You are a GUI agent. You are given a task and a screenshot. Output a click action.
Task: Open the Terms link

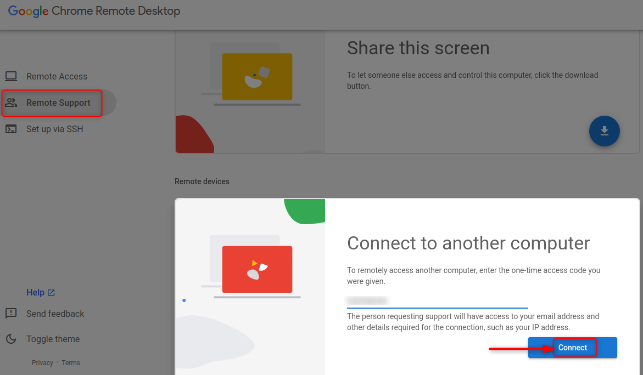(x=71, y=363)
